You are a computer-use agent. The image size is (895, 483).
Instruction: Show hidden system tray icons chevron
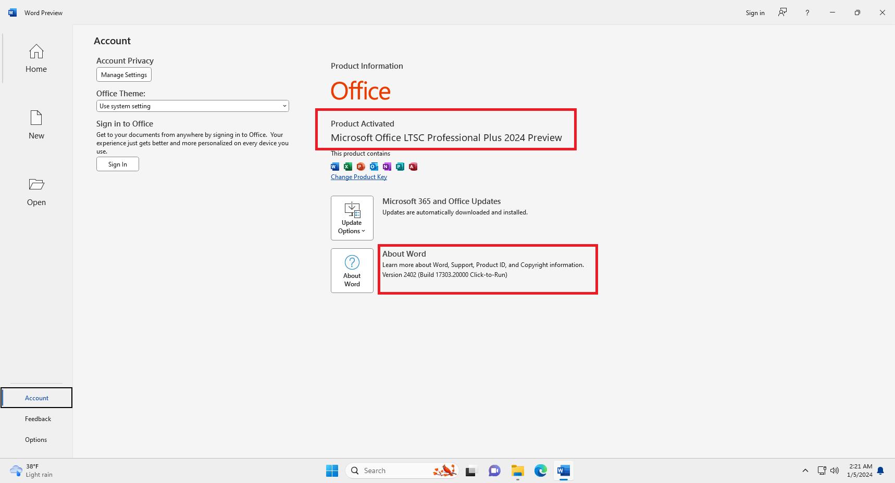pyautogui.click(x=805, y=471)
